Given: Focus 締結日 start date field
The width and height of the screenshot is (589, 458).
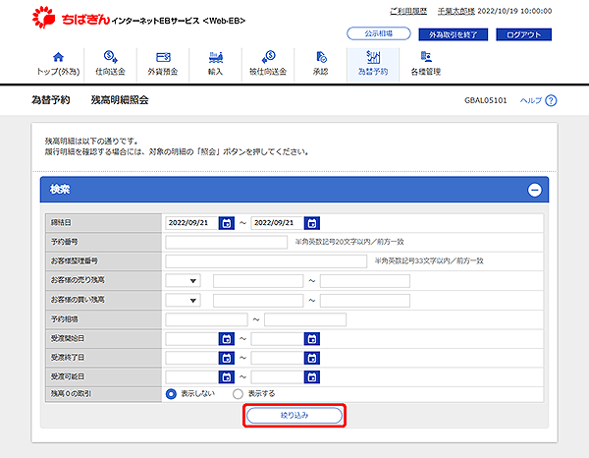Looking at the screenshot, I should (x=192, y=223).
